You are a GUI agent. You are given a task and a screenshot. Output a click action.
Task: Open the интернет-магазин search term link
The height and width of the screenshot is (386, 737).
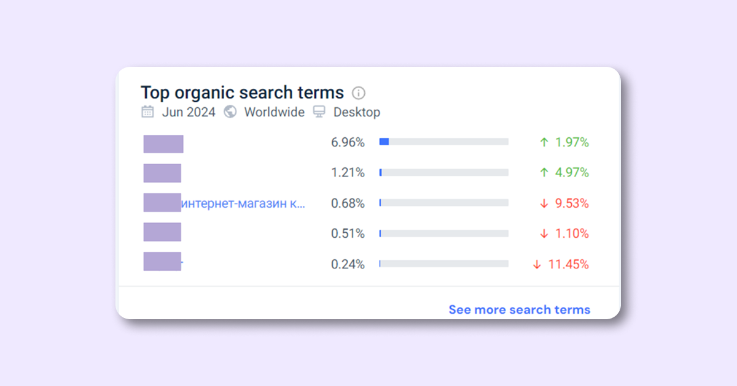pyautogui.click(x=243, y=203)
